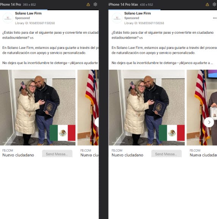Click Sponsored label in iPhone 14 Pro Max pane
The image size is (217, 219).
pyautogui.click(x=132, y=18)
